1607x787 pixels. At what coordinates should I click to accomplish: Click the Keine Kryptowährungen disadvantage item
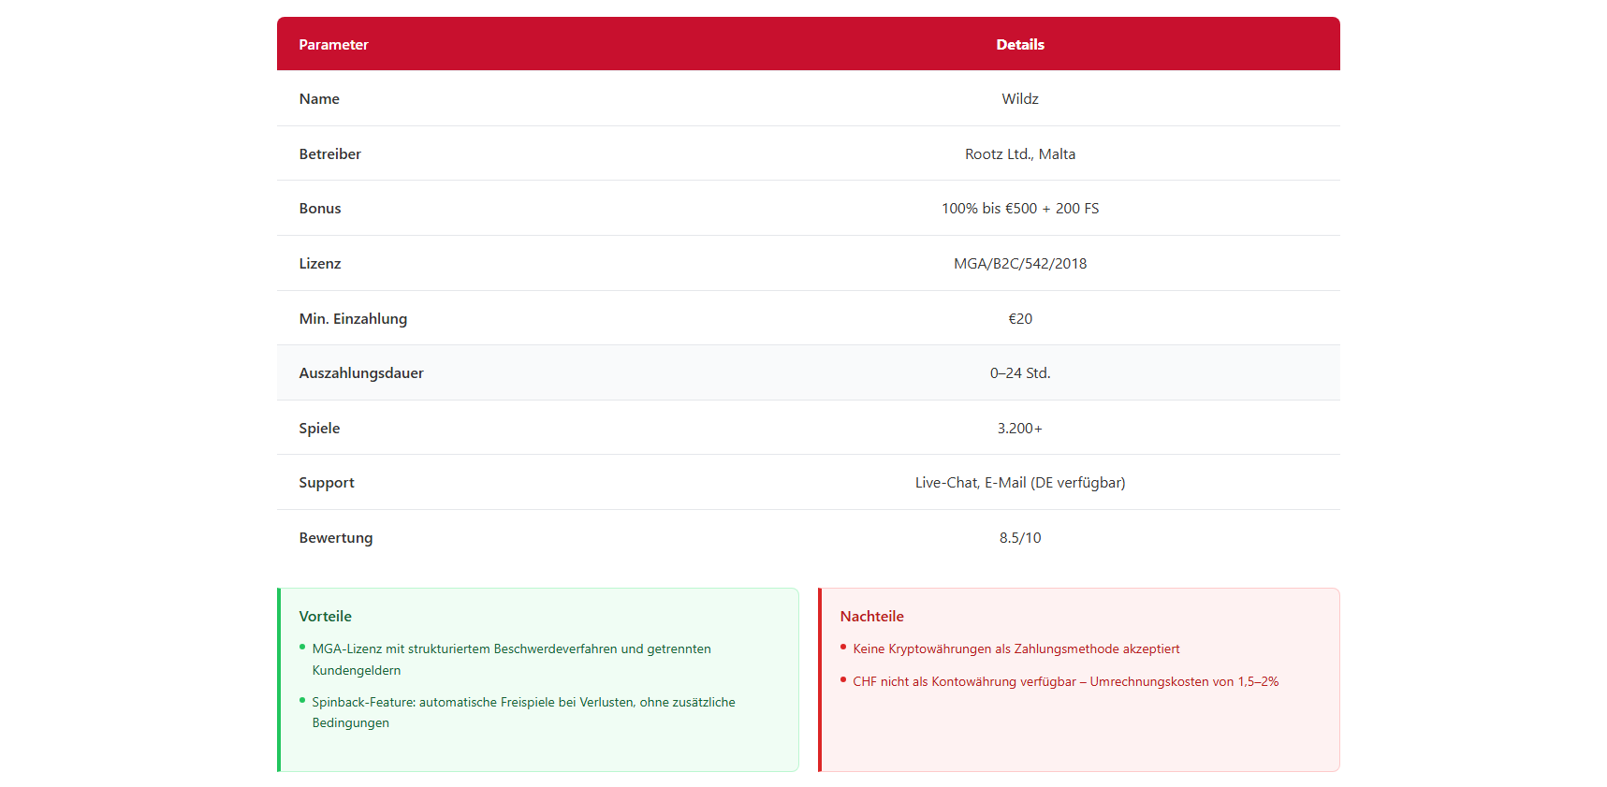click(x=1015, y=649)
